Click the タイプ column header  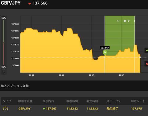[7, 101]
